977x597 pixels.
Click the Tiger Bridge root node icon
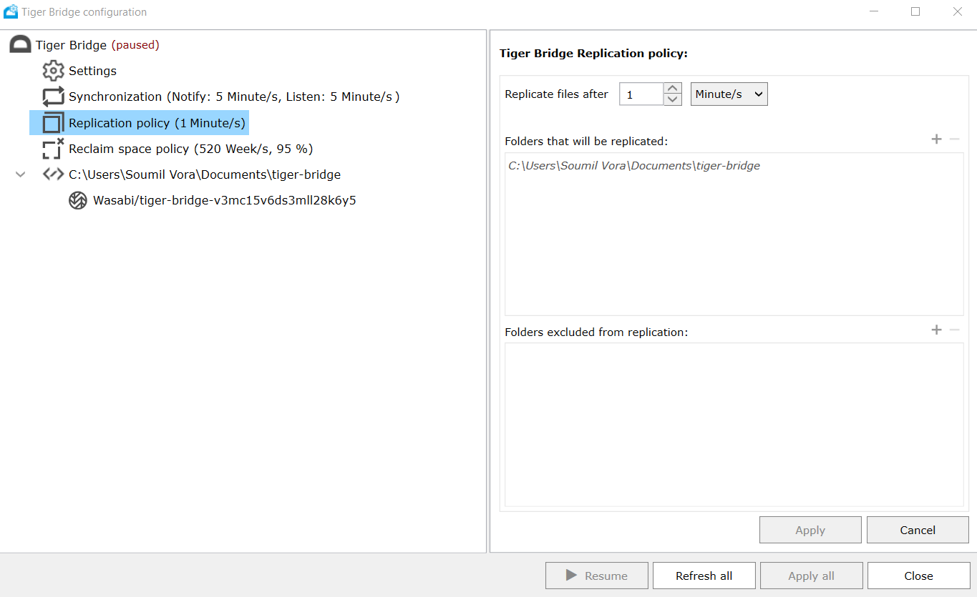tap(20, 45)
